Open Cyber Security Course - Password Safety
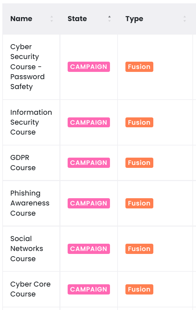 click(x=28, y=67)
